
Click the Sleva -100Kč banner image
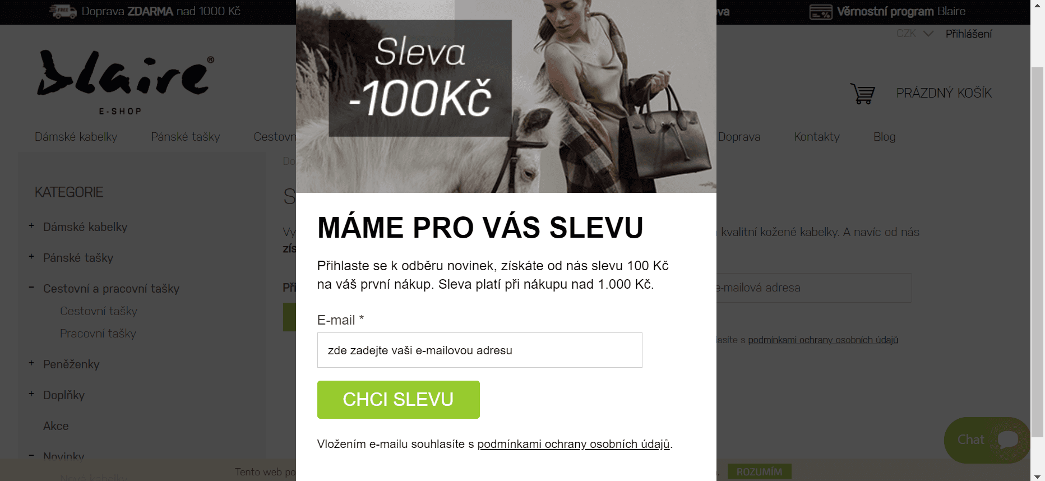506,96
